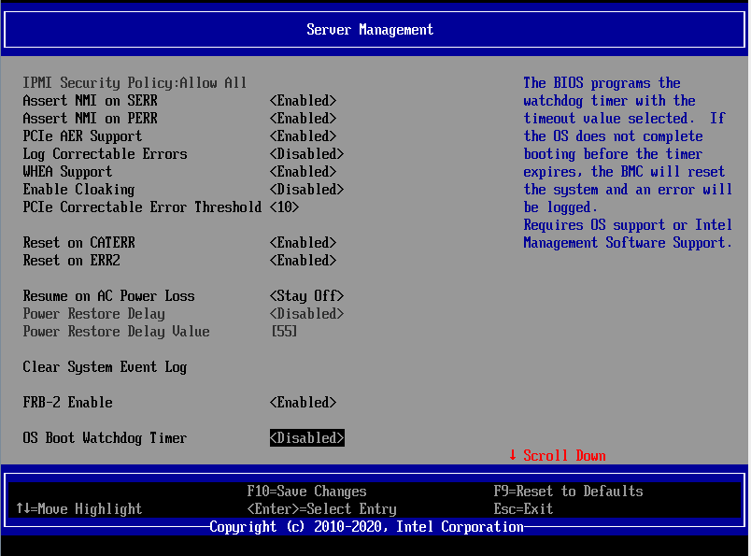751x556 pixels.
Task: Click the WHEA Support label
Action: pyautogui.click(x=67, y=172)
